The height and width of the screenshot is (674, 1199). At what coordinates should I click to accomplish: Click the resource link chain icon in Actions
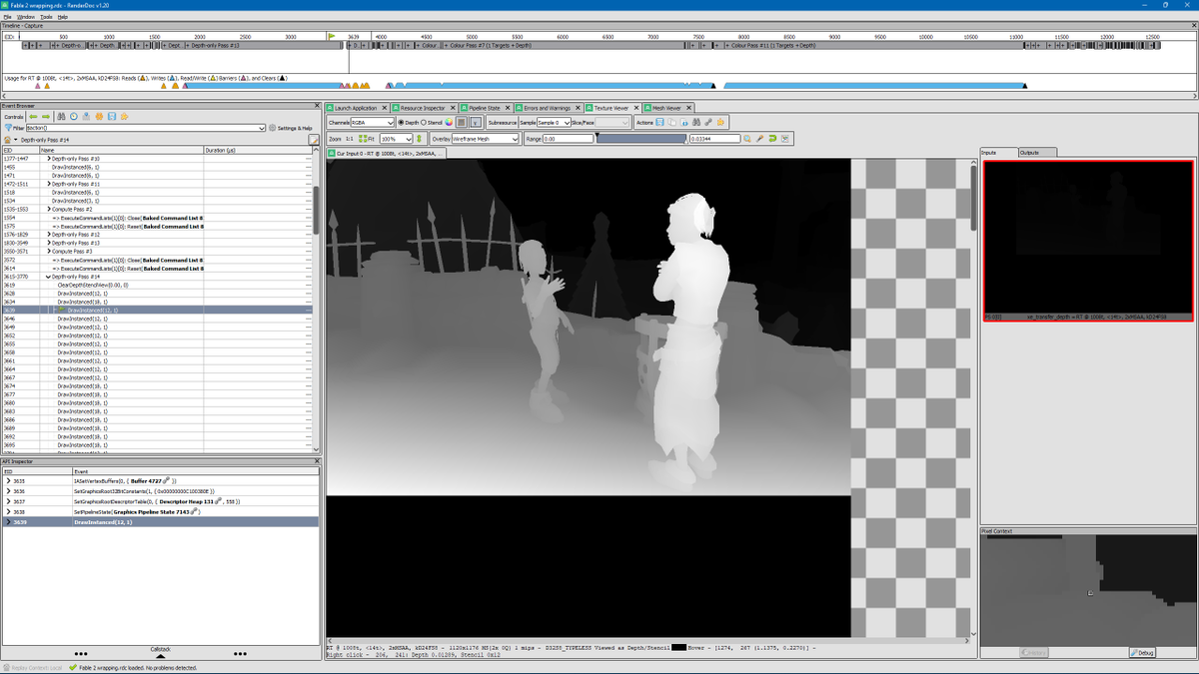708,122
